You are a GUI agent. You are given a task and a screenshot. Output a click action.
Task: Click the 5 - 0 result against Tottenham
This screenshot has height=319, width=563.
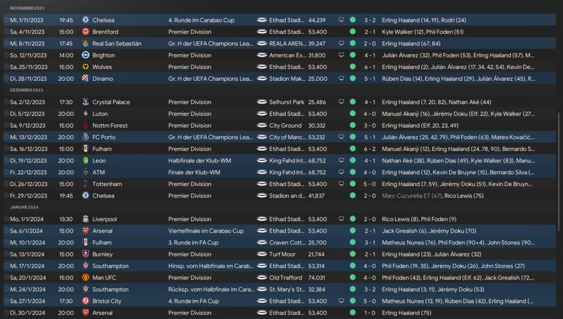(x=369, y=184)
